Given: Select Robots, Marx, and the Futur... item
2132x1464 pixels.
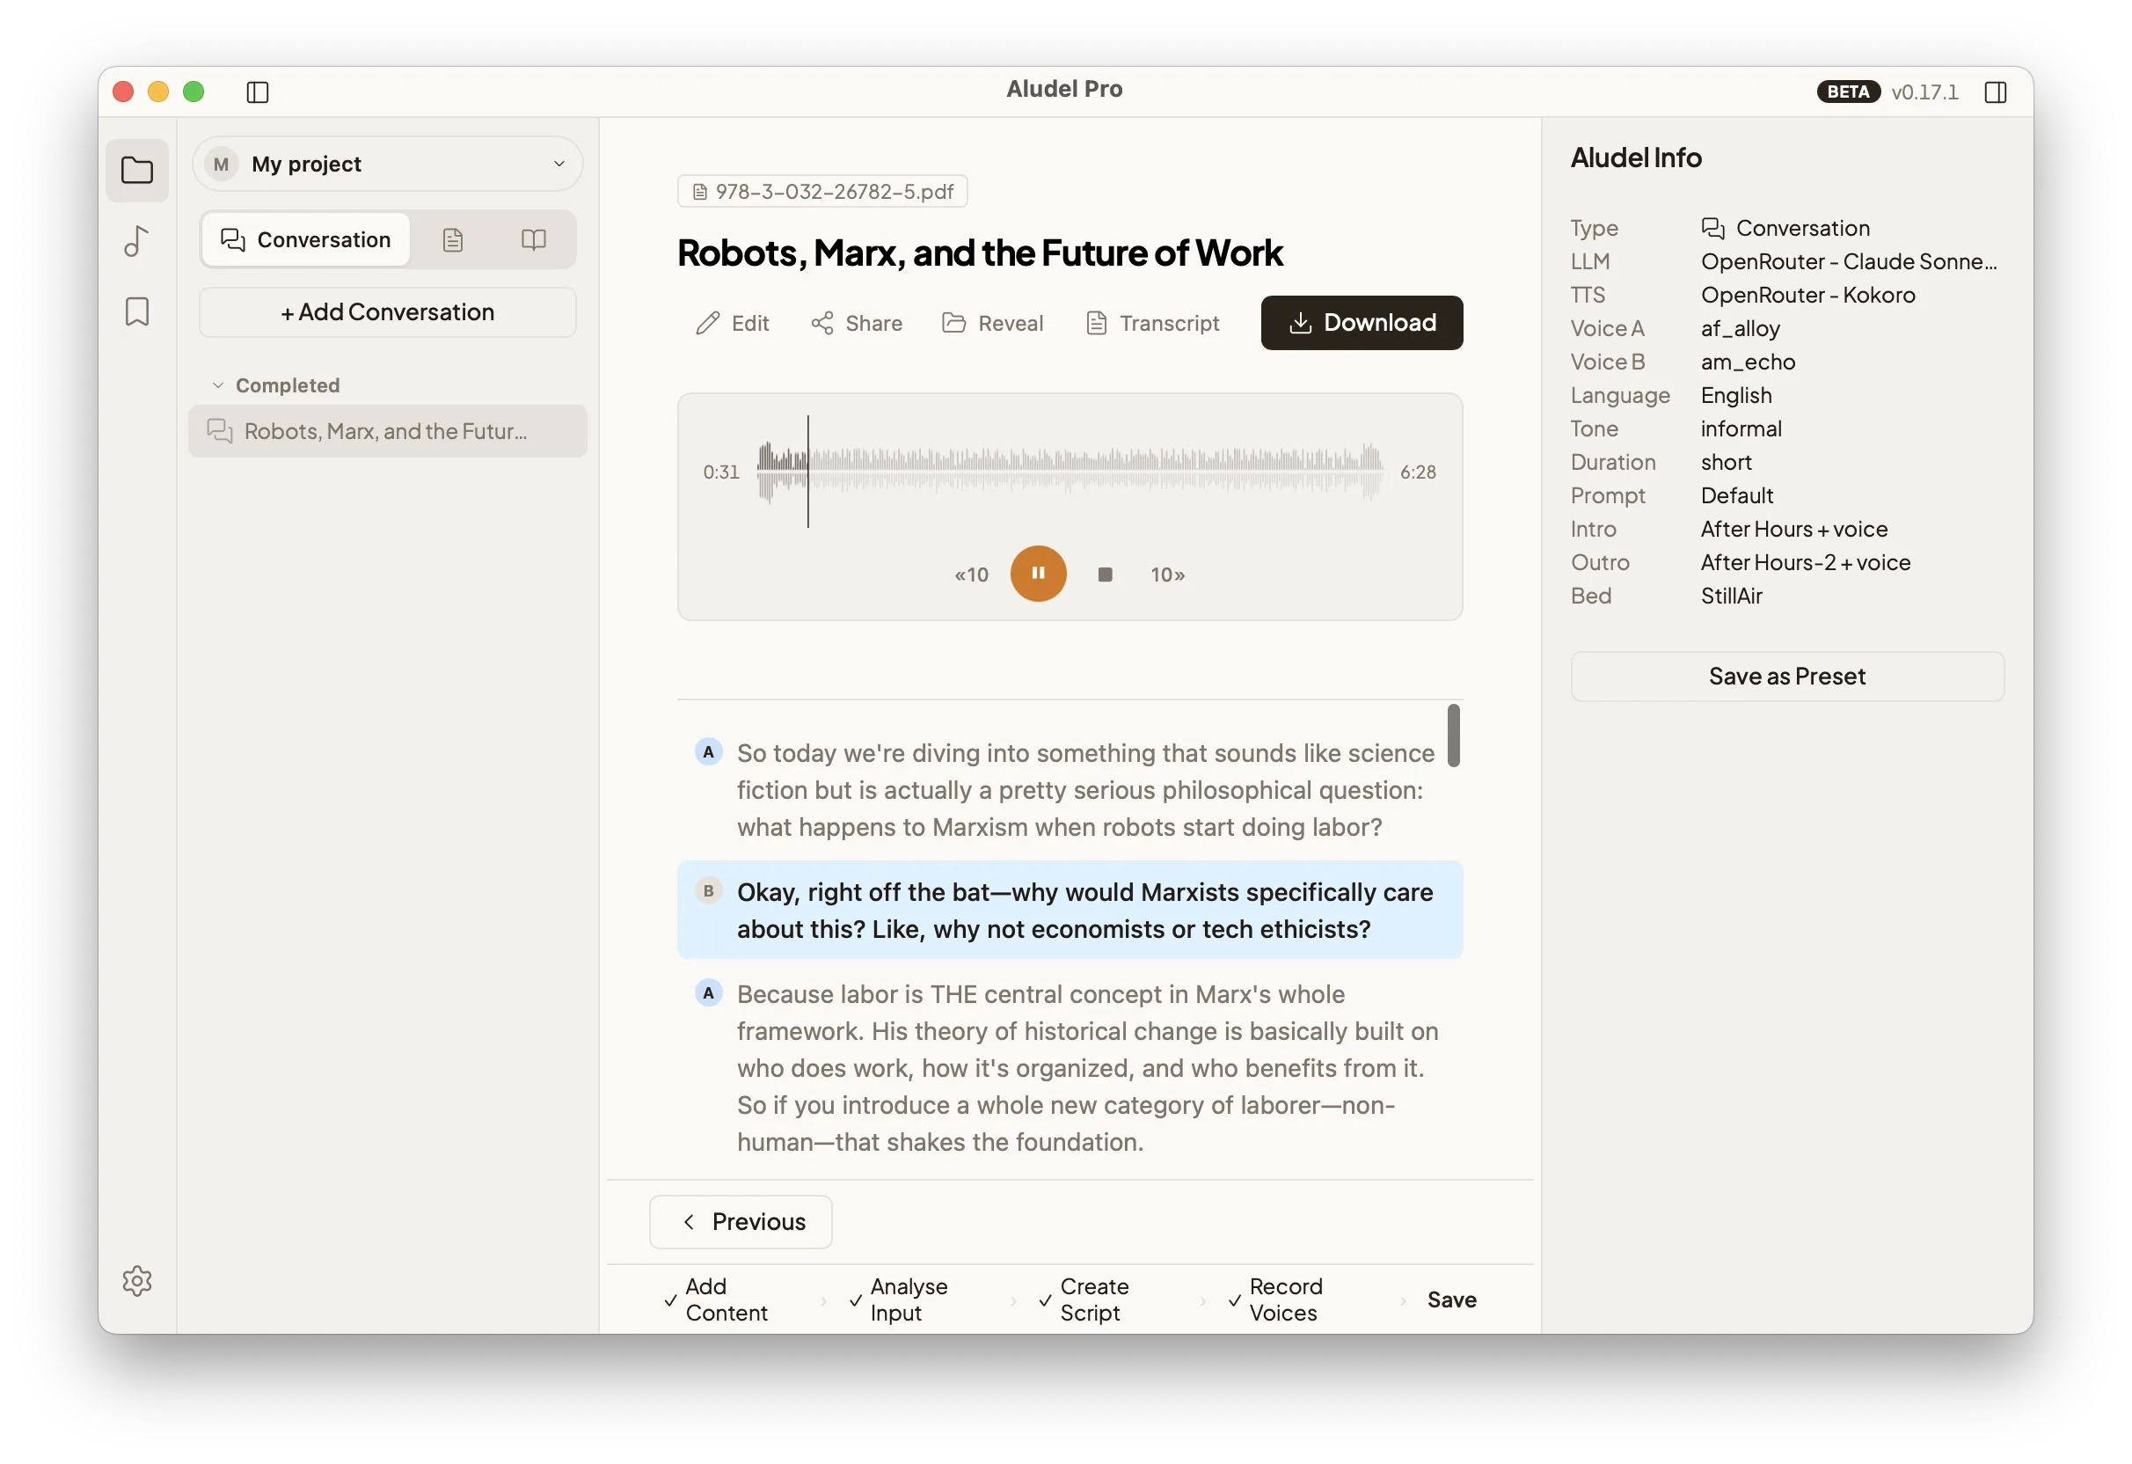Looking at the screenshot, I should pyautogui.click(x=387, y=431).
